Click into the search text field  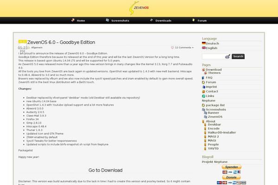coord(214,56)
